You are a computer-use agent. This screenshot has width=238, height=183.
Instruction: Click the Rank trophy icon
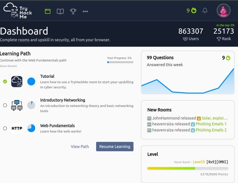[219, 39]
